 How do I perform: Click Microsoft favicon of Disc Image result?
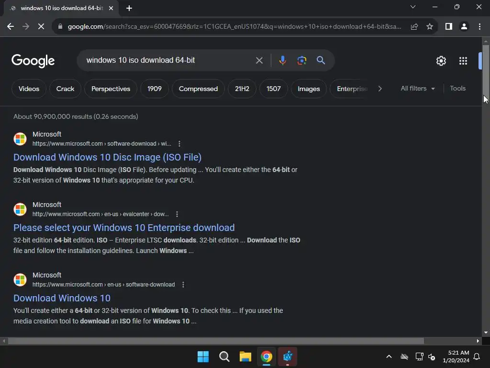click(20, 139)
